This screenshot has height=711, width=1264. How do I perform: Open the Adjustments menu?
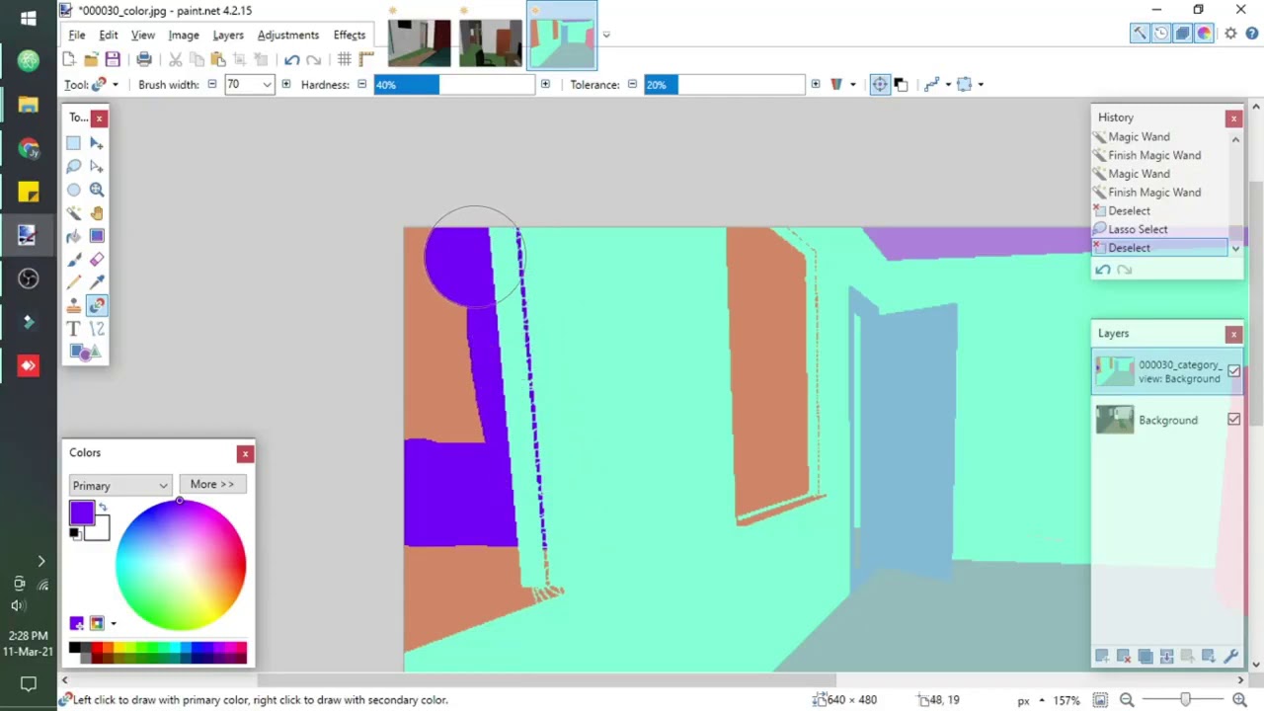tap(288, 35)
